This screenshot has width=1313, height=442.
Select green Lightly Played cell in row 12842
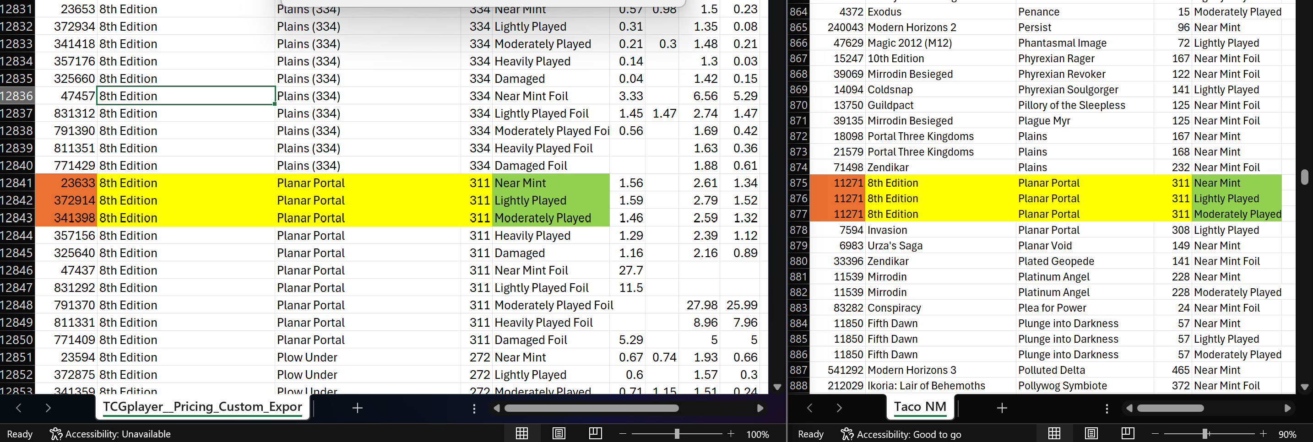[550, 200]
